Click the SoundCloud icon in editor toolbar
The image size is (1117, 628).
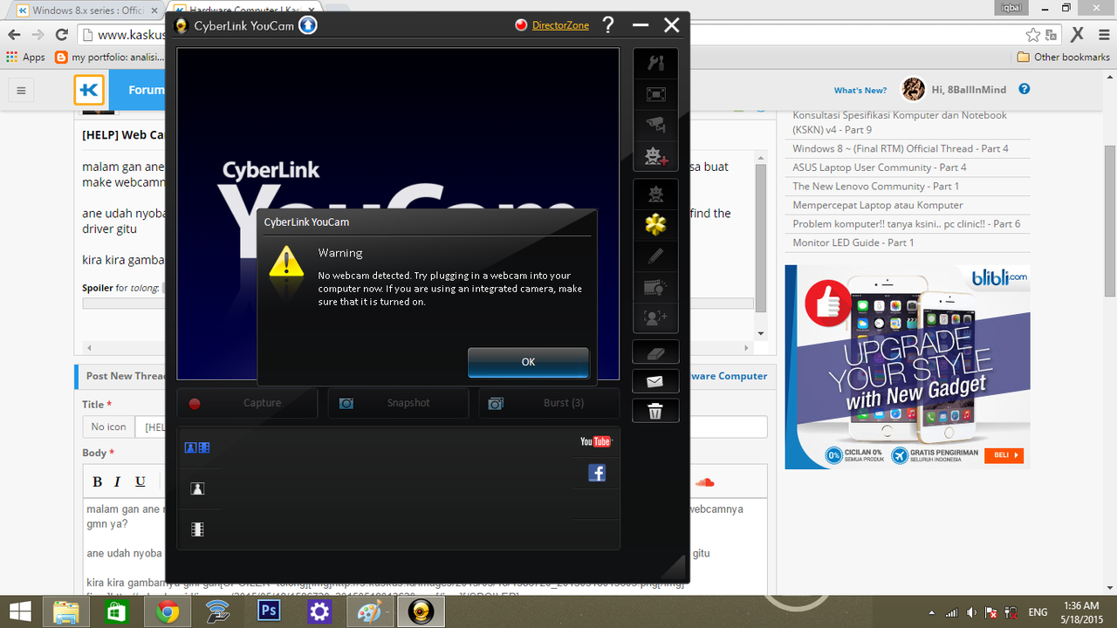(705, 481)
